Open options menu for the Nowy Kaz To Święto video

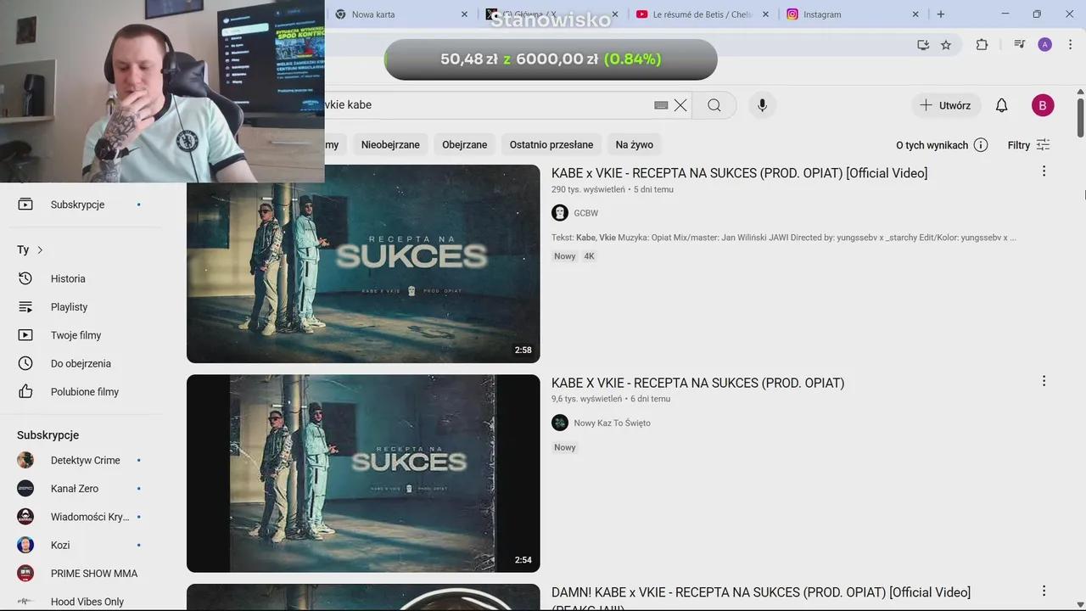[1044, 381]
